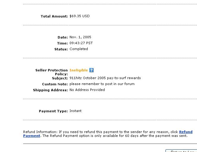The height and width of the screenshot is (152, 197).
Task: Click the No Address Provided text
Action: pyautogui.click(x=87, y=90)
